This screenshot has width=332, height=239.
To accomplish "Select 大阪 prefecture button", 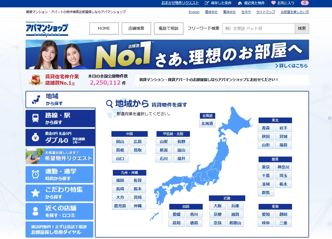I will 217,206.
